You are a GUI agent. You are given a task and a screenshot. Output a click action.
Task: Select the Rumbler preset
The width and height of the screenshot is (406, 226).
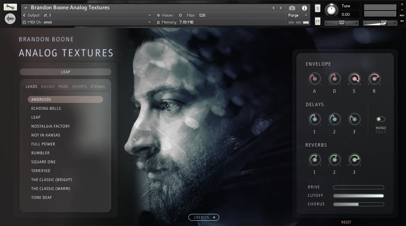click(x=40, y=153)
